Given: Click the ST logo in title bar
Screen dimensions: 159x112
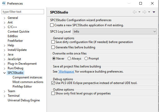Looking at the screenshot, I should [x=4, y=3].
